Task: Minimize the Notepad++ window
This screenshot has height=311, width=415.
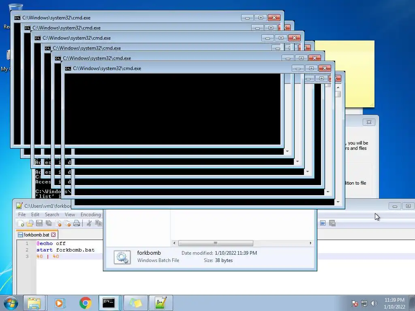Action: (x=395, y=206)
